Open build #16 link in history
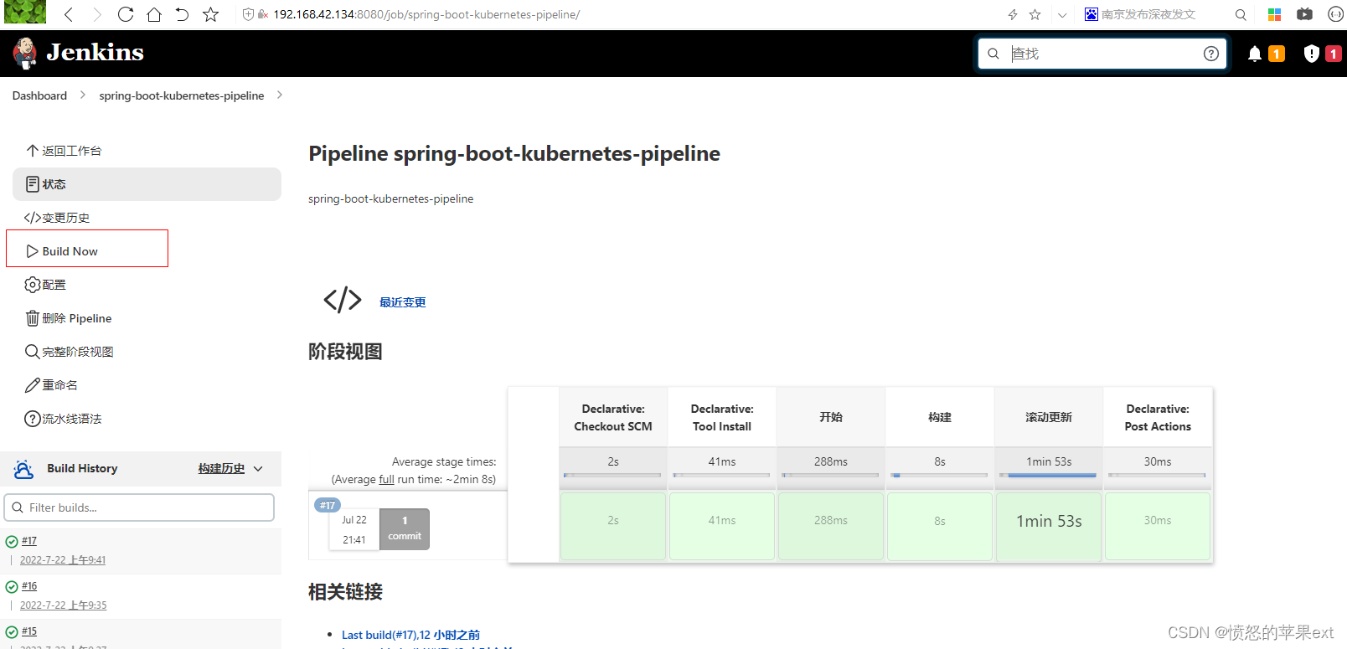1347x649 pixels. pos(29,586)
